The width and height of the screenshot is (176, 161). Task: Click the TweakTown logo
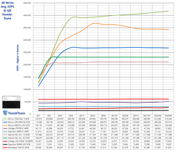[x=14, y=113]
